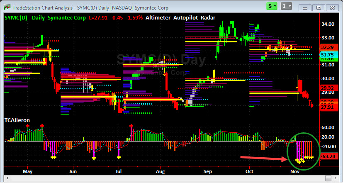Click the '34.00' price axis label

(328, 24)
